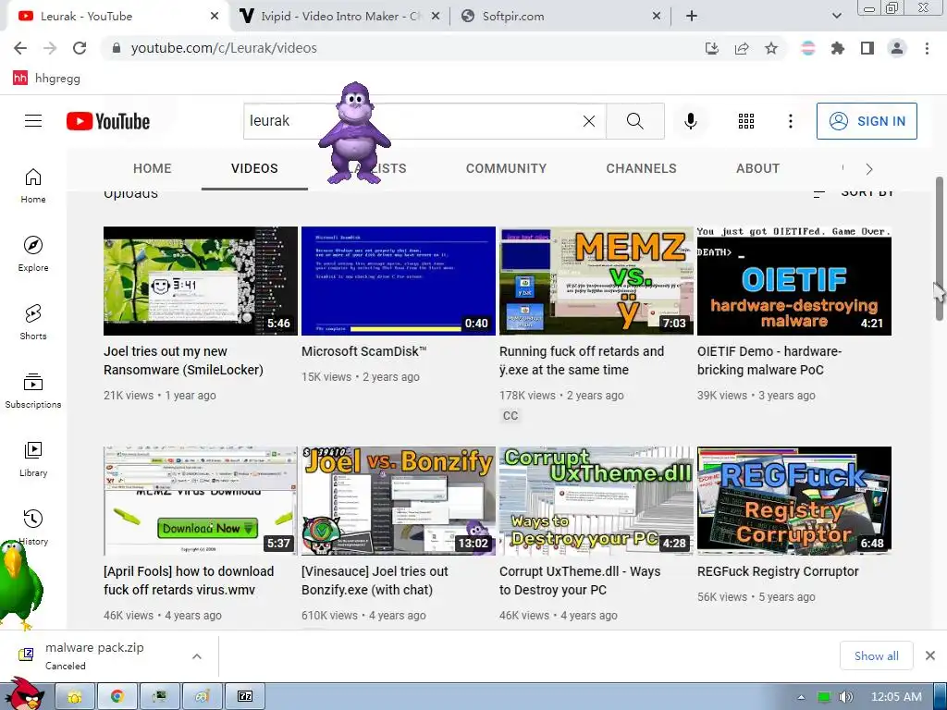
Task: Switch to the Ivipid Video Intro Maker tab
Action: coord(339,17)
